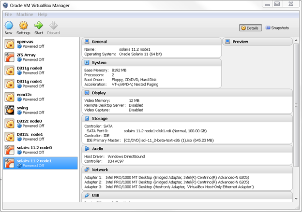Open the Audio settings header link
This screenshot has height=212, width=302.
97,149
